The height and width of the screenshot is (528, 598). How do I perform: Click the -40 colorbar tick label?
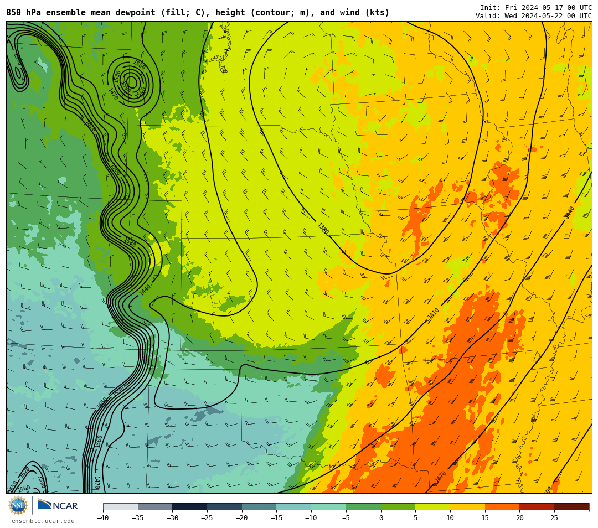coord(103,517)
